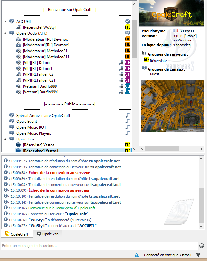Click the channel tree vertical scrollbar thumb
The image size is (207, 261).
pyautogui.click(x=135, y=39)
